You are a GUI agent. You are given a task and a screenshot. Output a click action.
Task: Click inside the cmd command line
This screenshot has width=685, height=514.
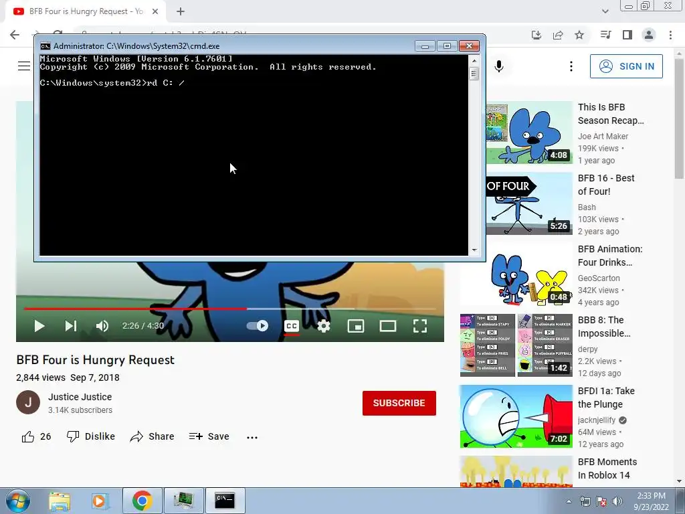254,82
